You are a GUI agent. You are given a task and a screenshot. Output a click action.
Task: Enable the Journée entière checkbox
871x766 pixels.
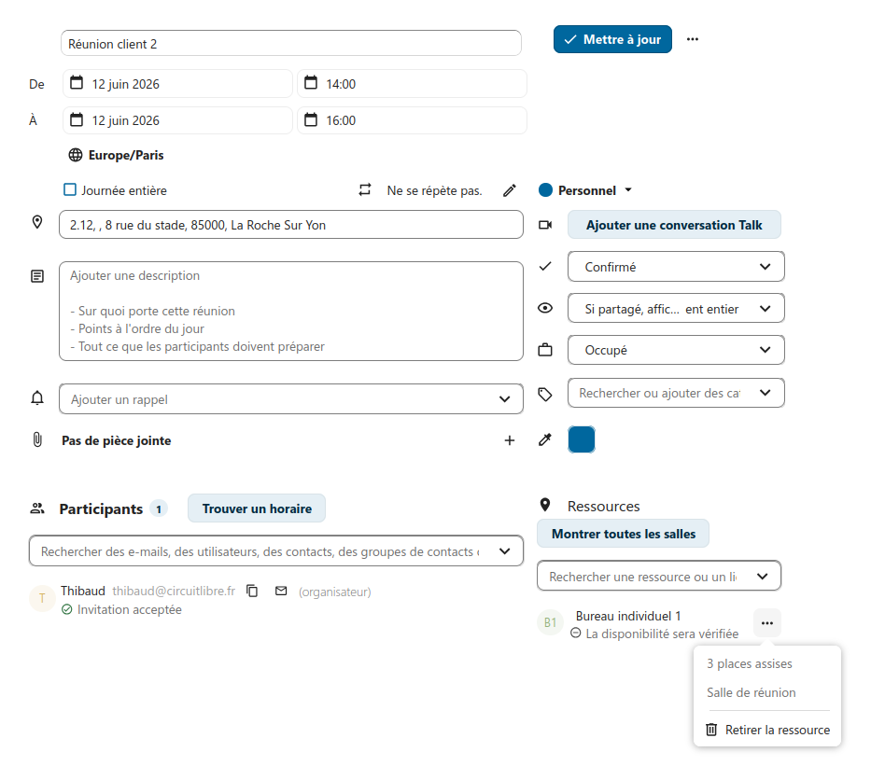(70, 189)
